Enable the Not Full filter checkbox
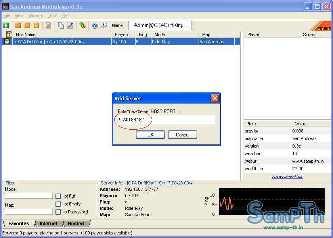 point(58,196)
